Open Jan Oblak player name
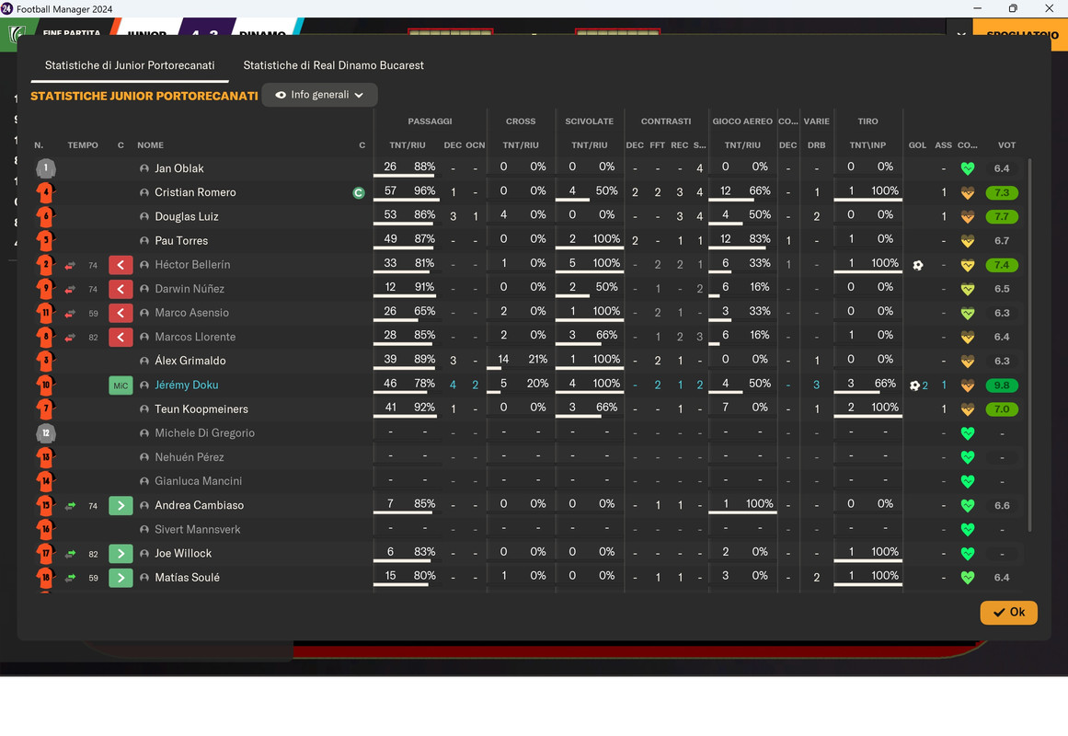1068x736 pixels. (179, 168)
